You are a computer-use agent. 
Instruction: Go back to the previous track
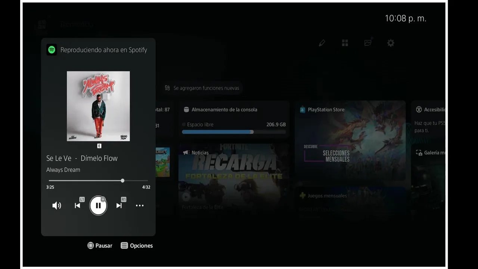pyautogui.click(x=77, y=205)
